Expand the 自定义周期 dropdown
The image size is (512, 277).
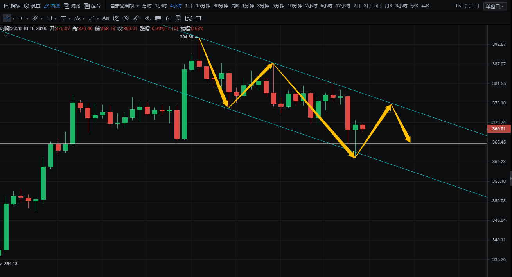coord(125,6)
